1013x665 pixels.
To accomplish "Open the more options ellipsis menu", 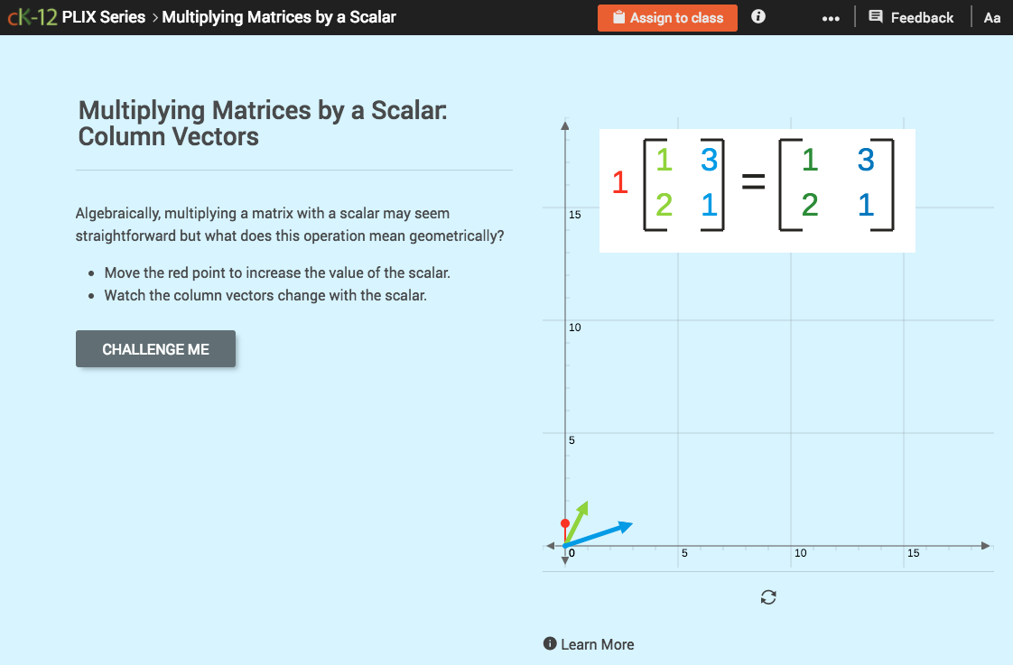I will pos(831,16).
